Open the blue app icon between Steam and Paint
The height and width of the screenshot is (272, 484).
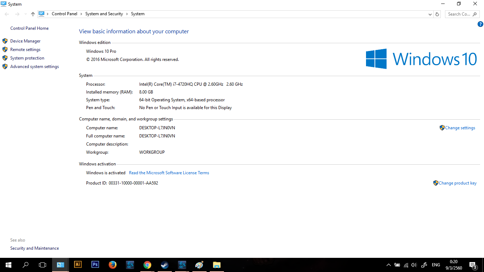tap(182, 265)
